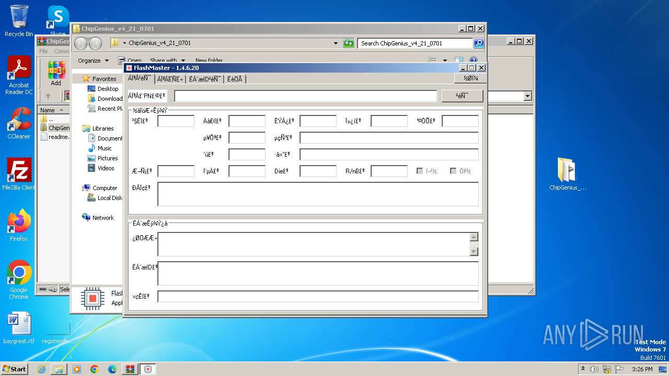Screen dimensions: 669x376
Task: Open Internet Explorer from the taskbar
Action: point(41,369)
